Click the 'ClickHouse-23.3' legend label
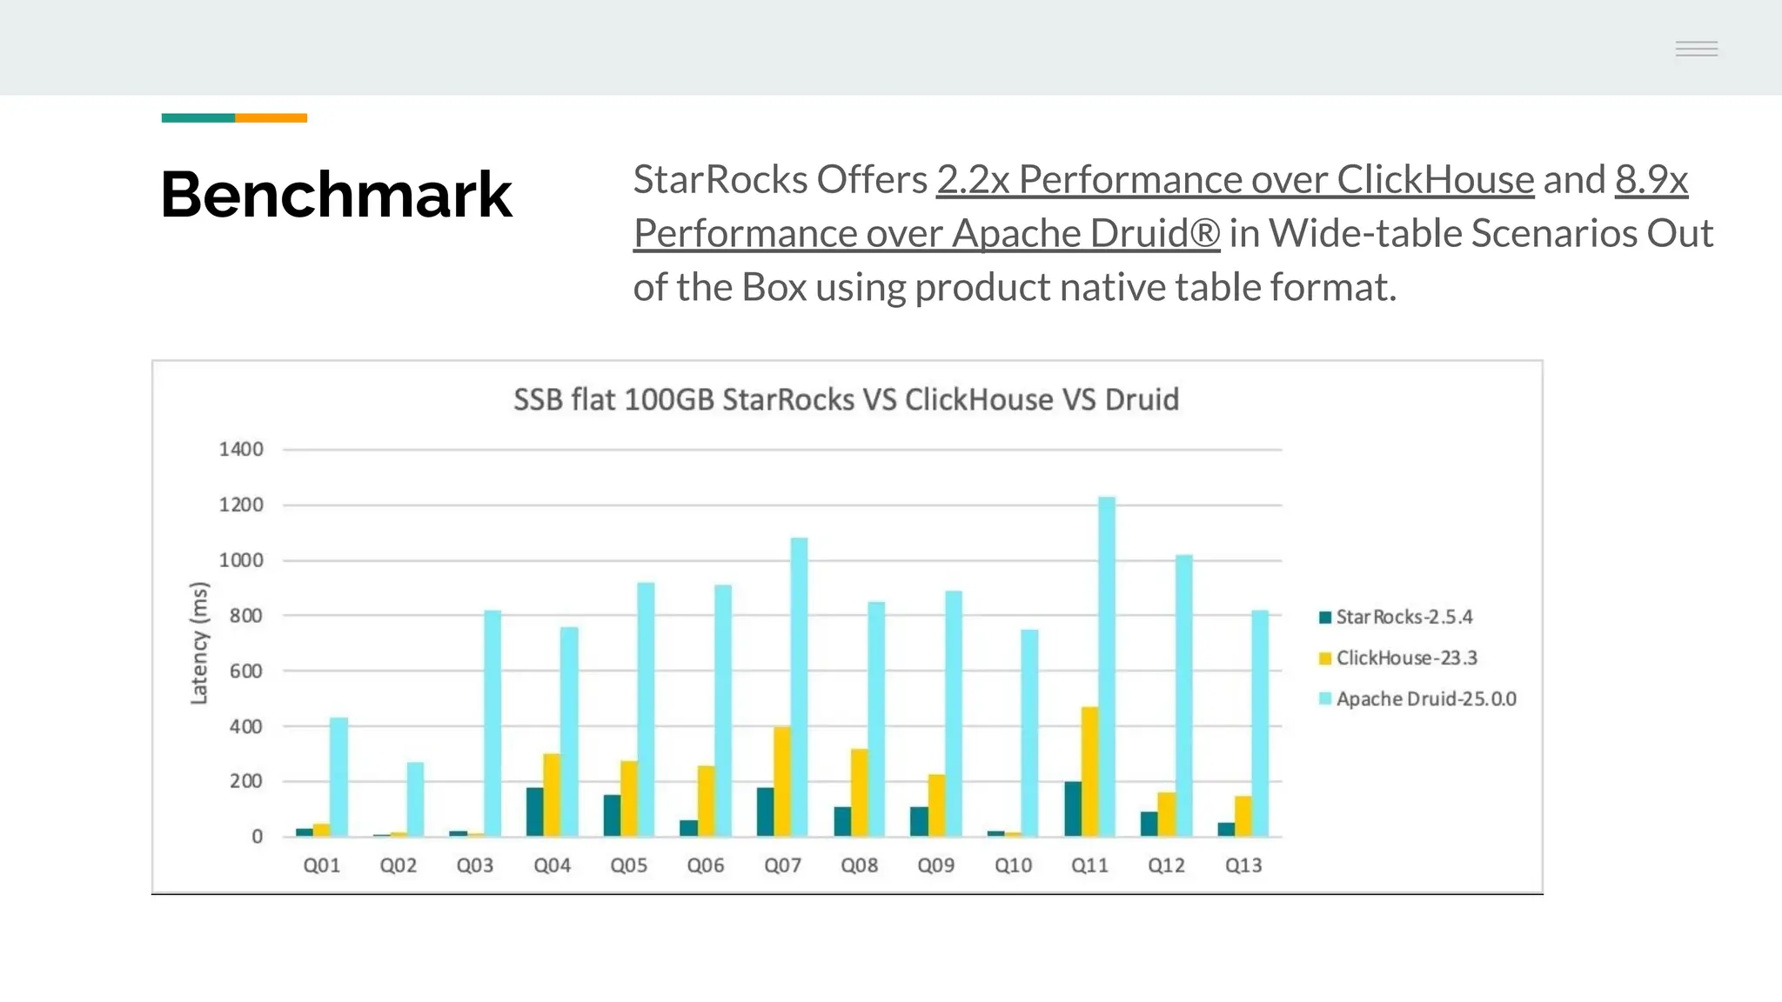This screenshot has width=1782, height=1002. [x=1407, y=658]
